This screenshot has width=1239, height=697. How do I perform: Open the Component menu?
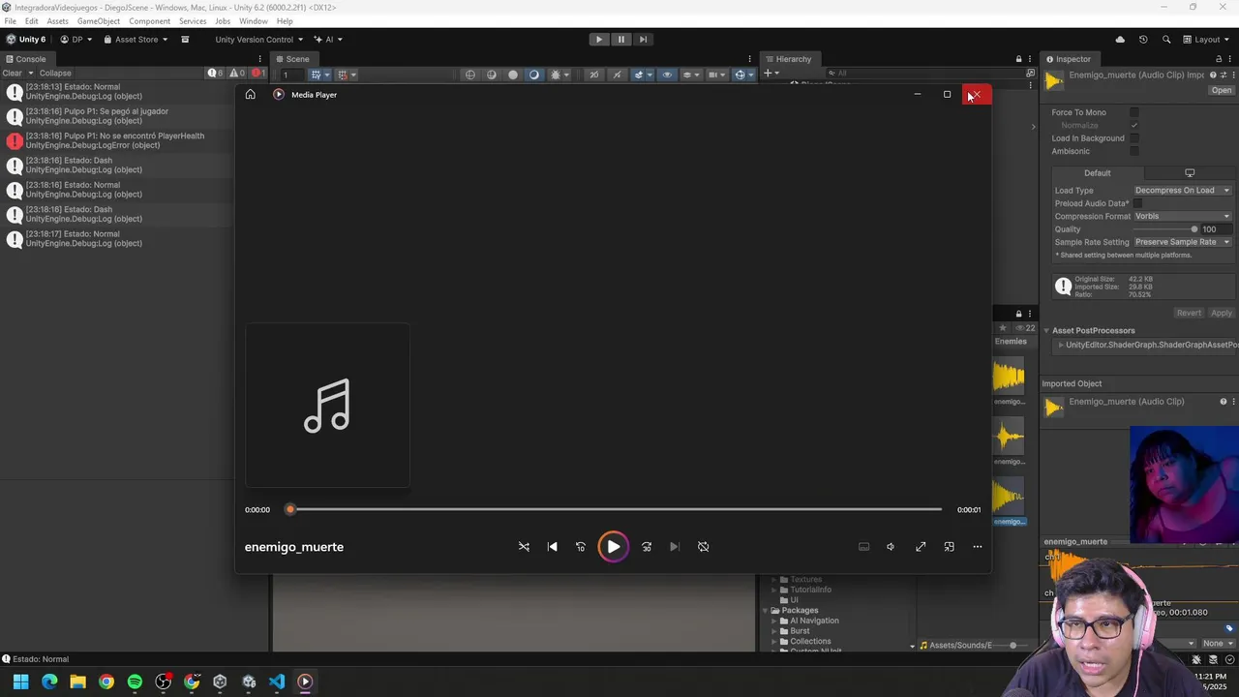click(x=149, y=21)
